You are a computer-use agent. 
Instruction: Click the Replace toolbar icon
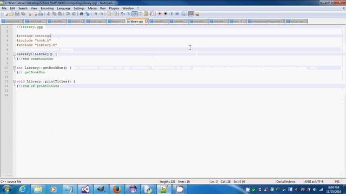(x=88, y=14)
